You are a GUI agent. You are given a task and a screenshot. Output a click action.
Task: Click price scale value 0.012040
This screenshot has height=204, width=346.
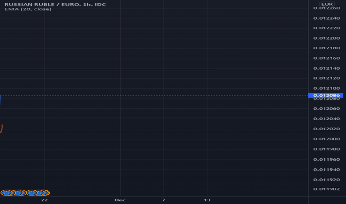[x=327, y=119]
